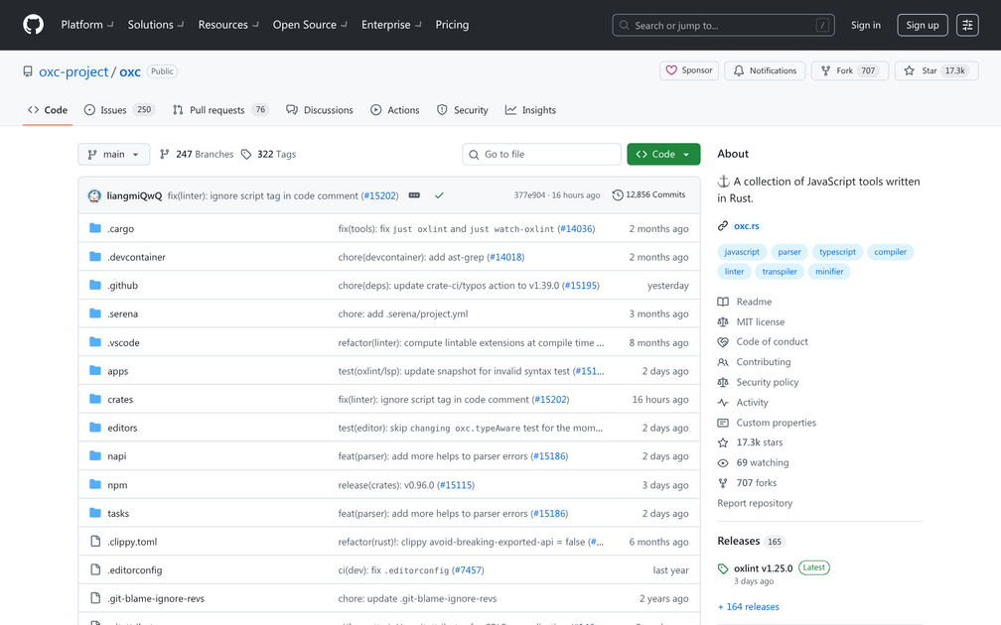The image size is (1001, 625).
Task: Open the green Code dropdown button
Action: [663, 154]
